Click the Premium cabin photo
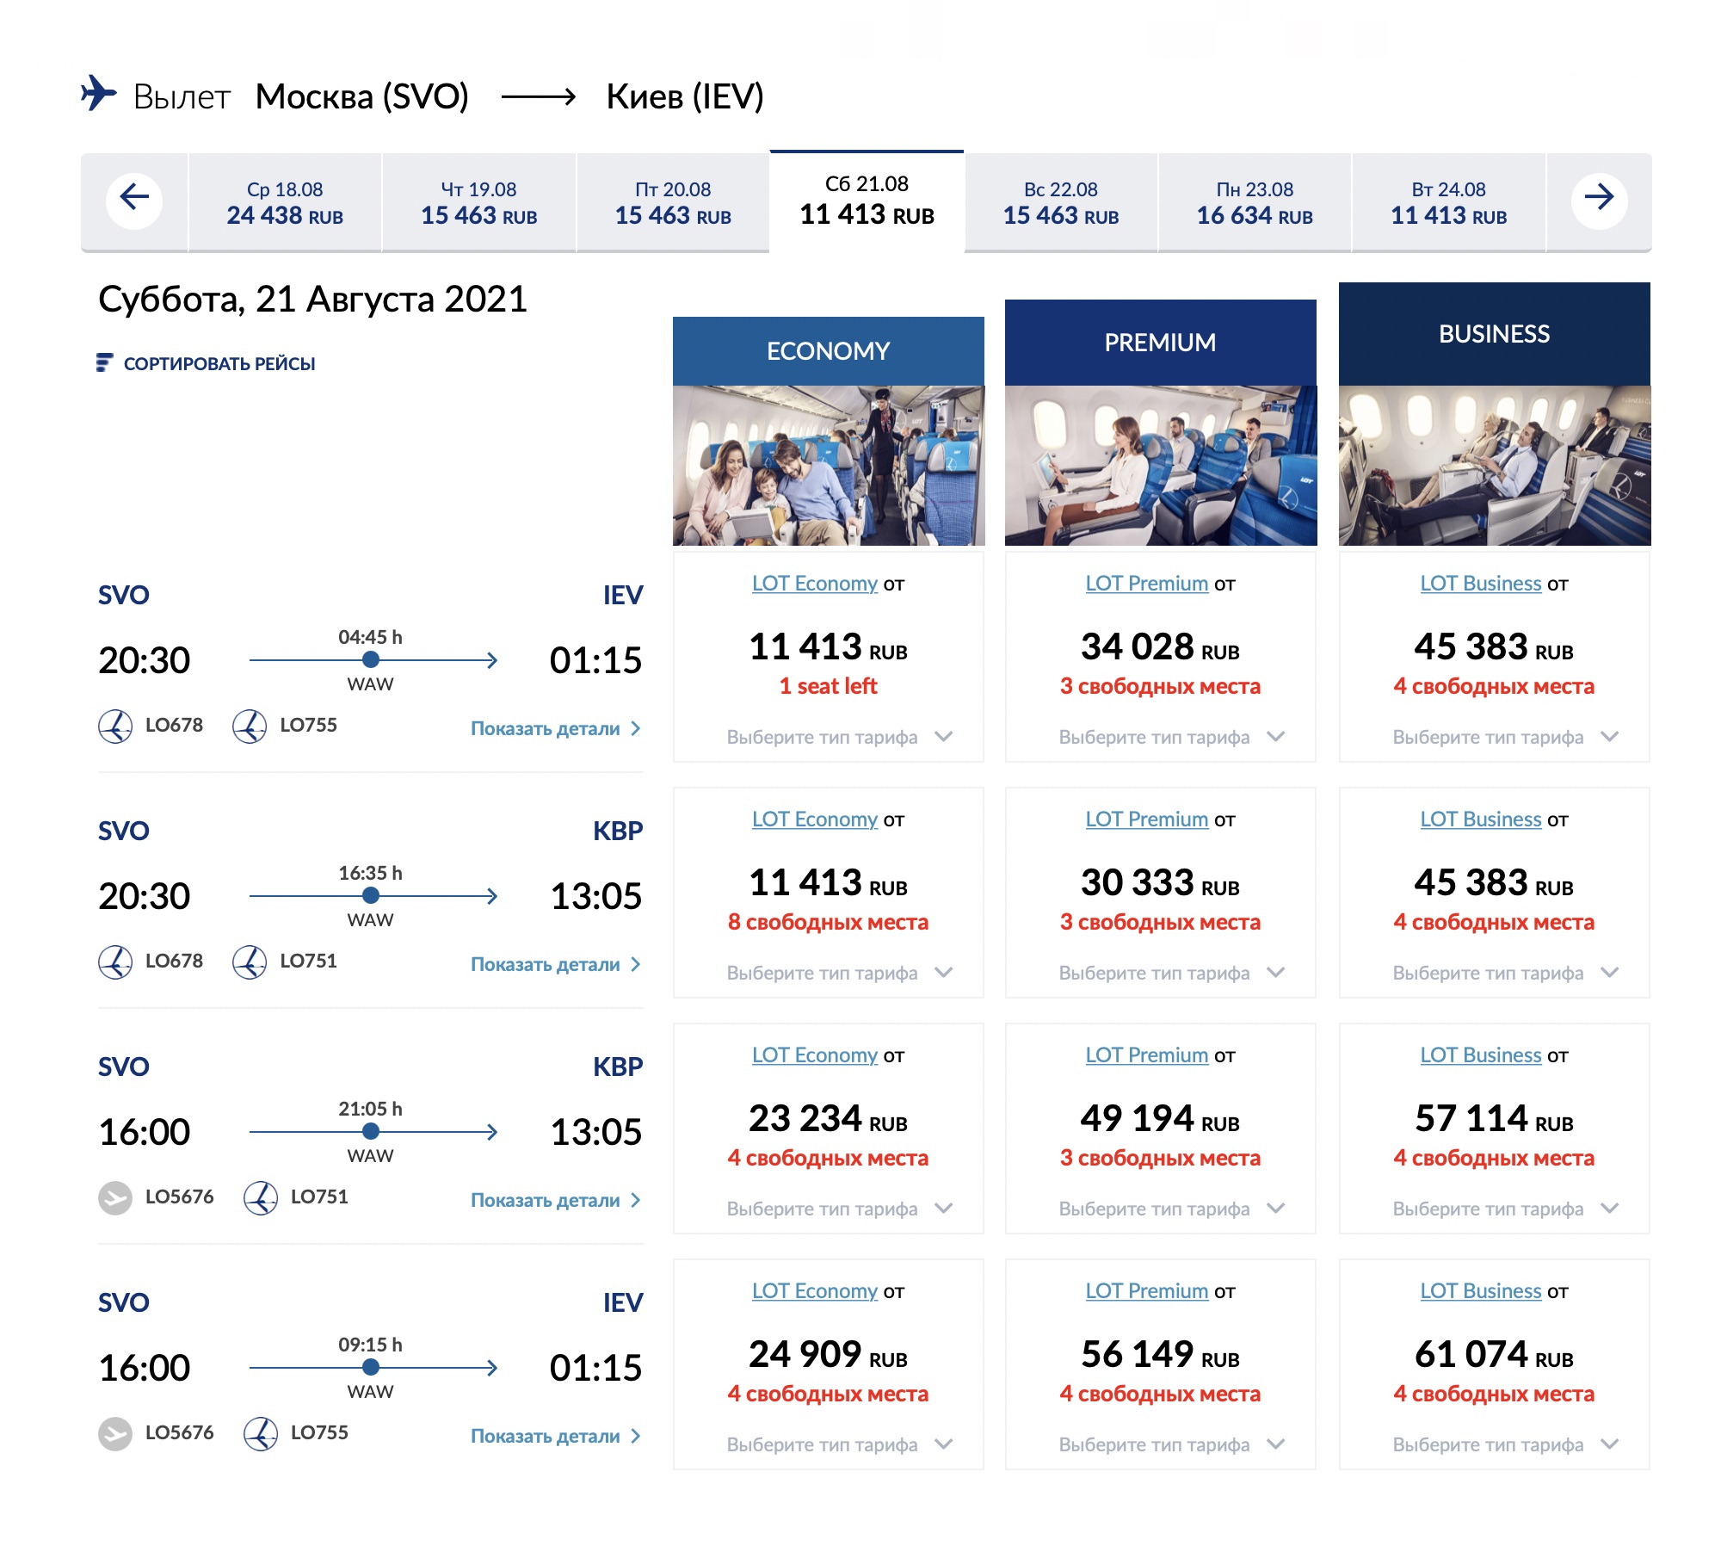The image size is (1721, 1546). 1161,466
